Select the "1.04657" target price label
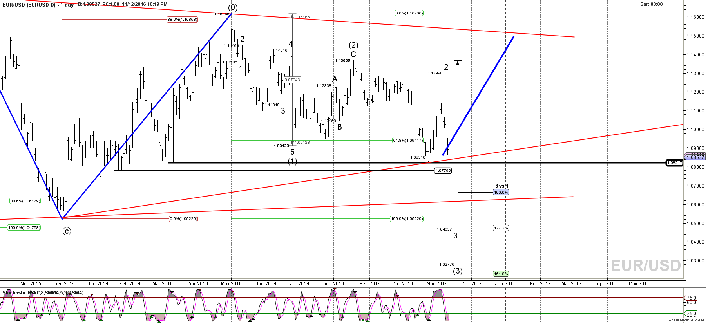 pyautogui.click(x=444, y=229)
